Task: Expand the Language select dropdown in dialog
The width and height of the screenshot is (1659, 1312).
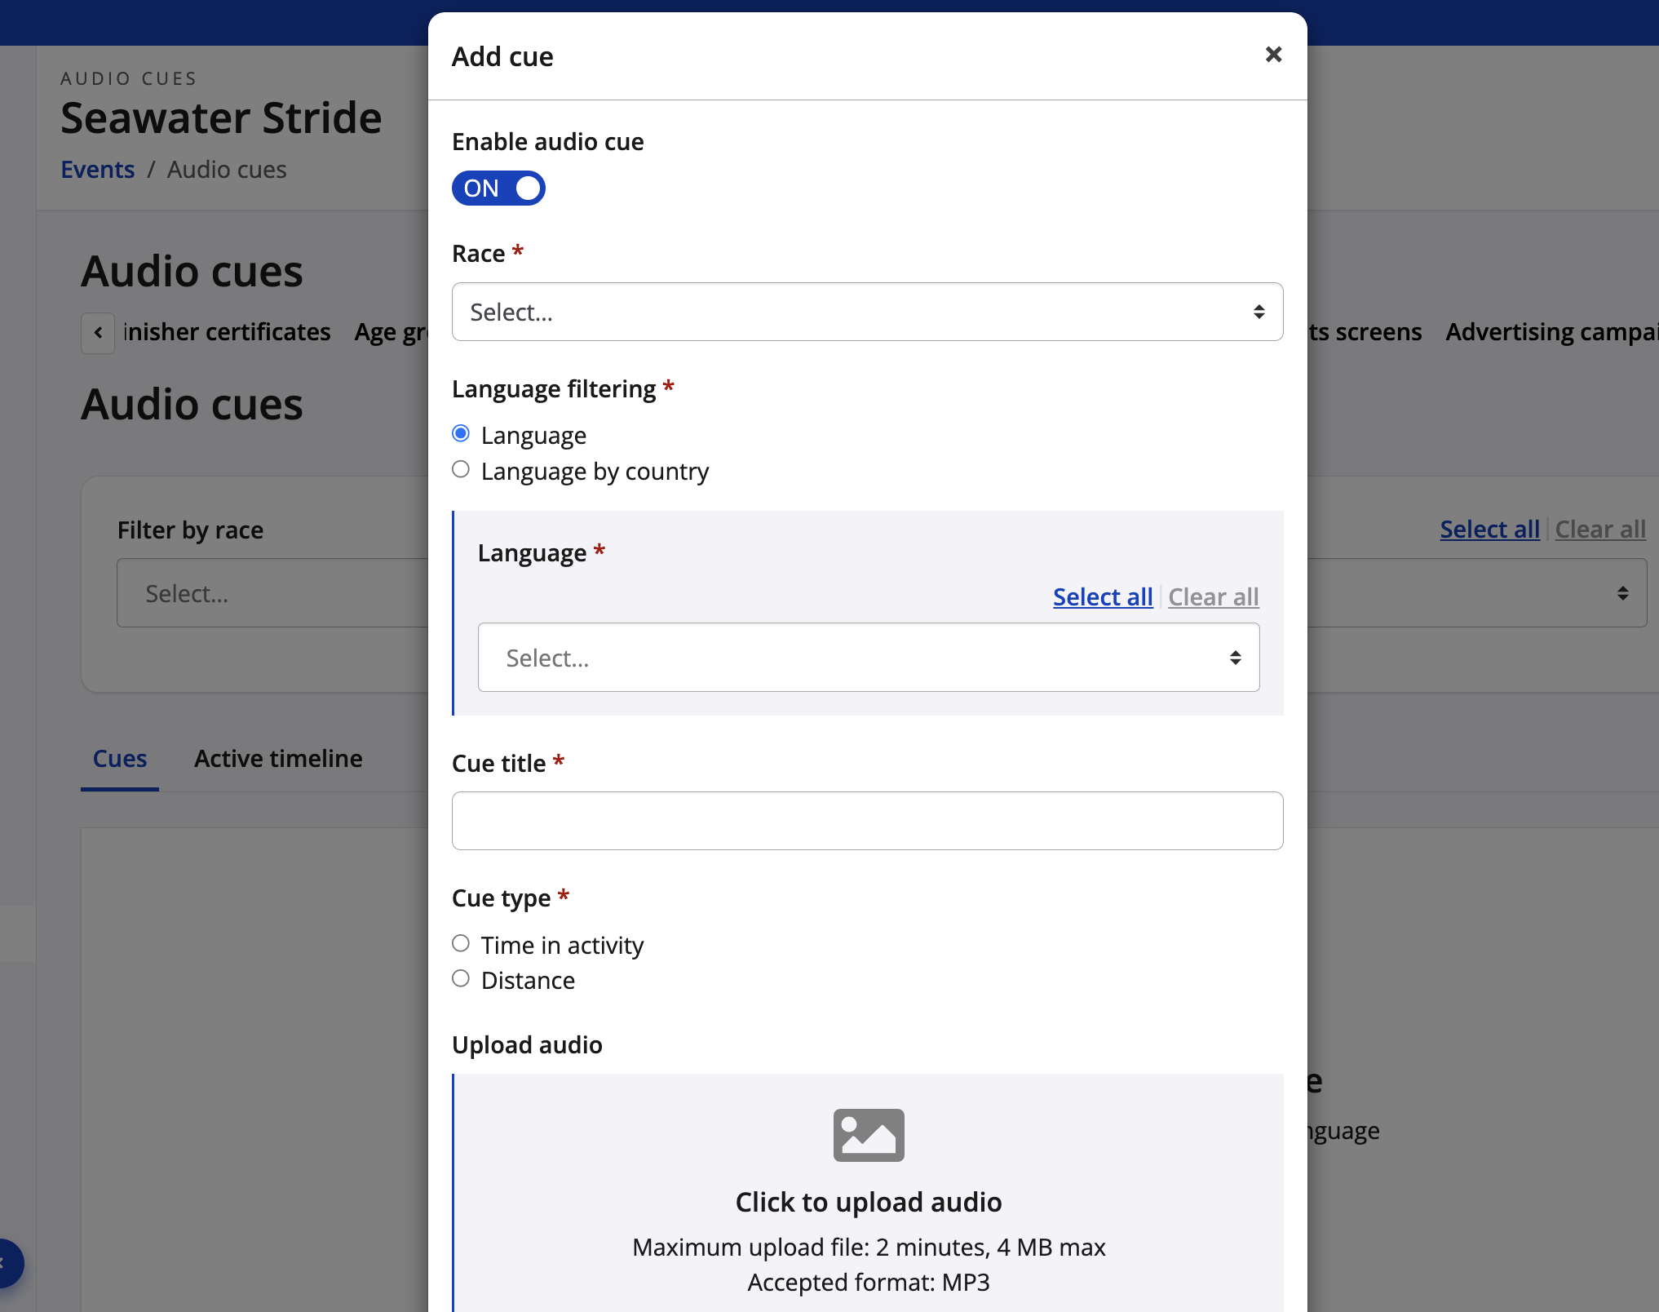Action: [x=868, y=658]
